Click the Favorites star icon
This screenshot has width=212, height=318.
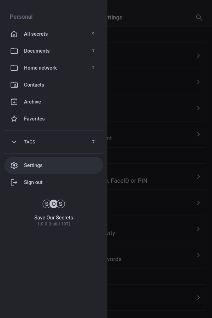point(14,119)
